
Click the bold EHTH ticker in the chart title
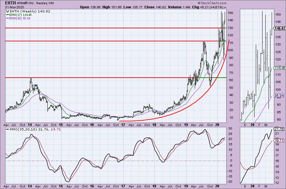(10, 3)
